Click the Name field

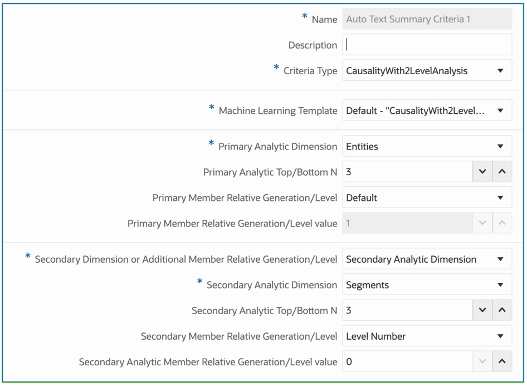[x=427, y=20]
